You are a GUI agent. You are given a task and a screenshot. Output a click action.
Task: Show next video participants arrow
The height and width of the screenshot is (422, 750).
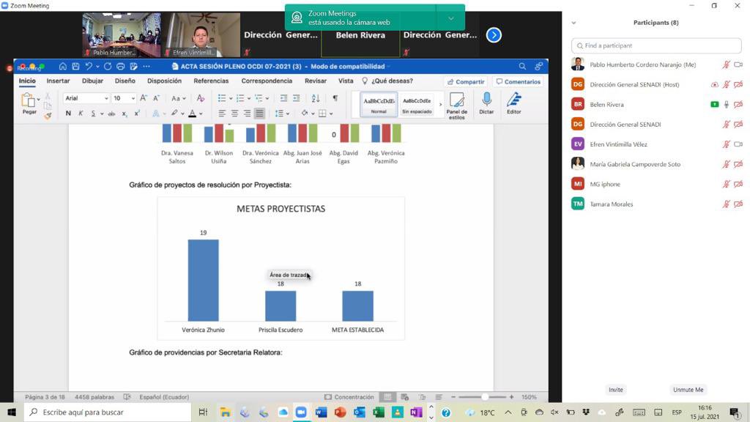pos(494,35)
